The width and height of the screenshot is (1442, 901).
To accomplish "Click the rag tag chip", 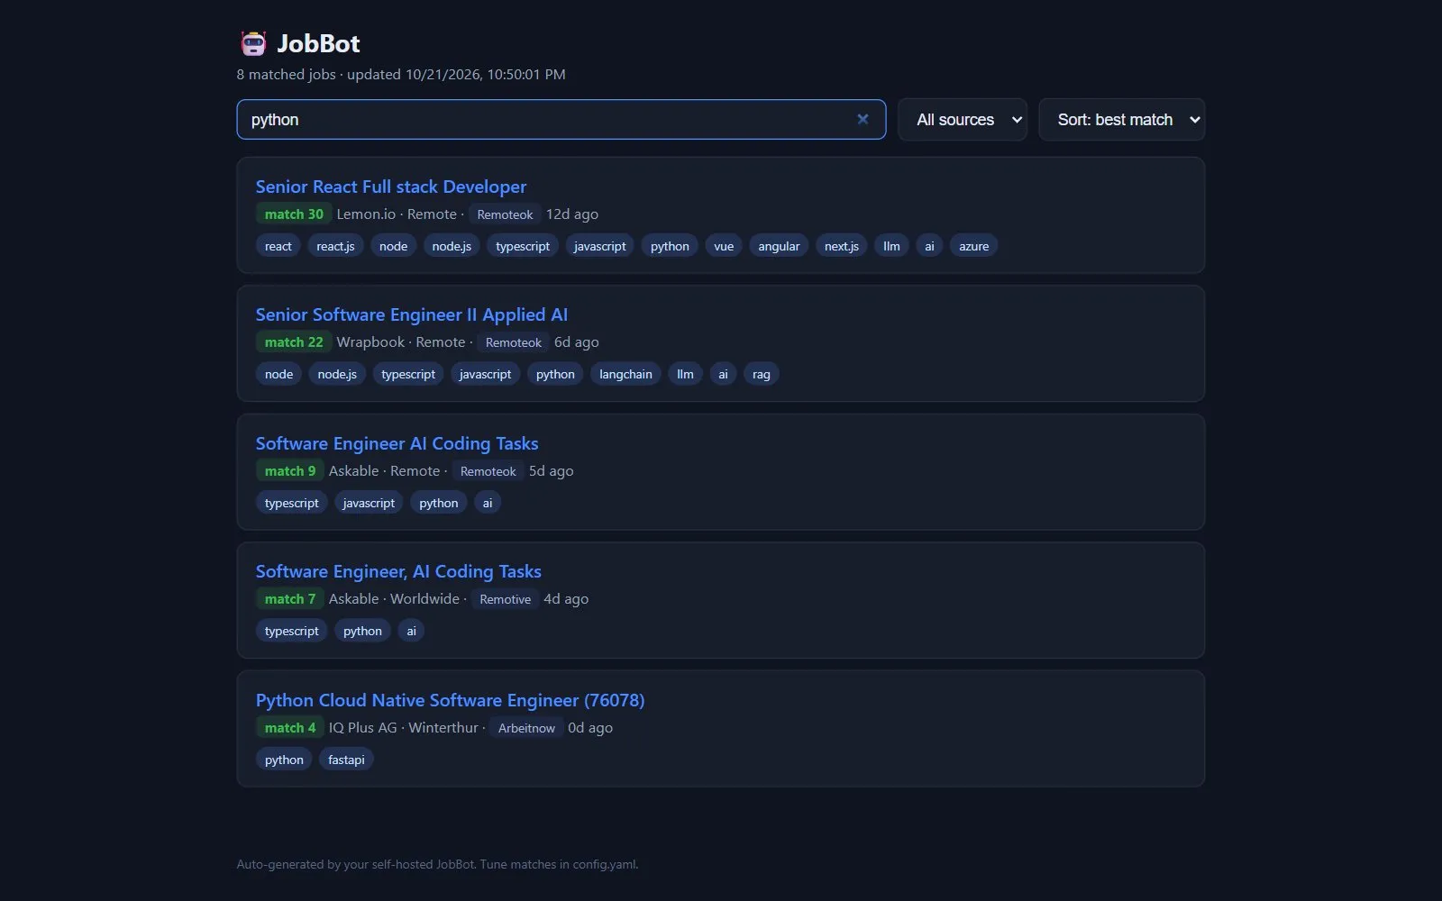I will pos(762,374).
